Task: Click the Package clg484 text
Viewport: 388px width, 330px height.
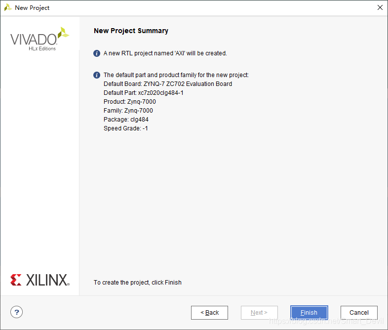Action: (126, 120)
